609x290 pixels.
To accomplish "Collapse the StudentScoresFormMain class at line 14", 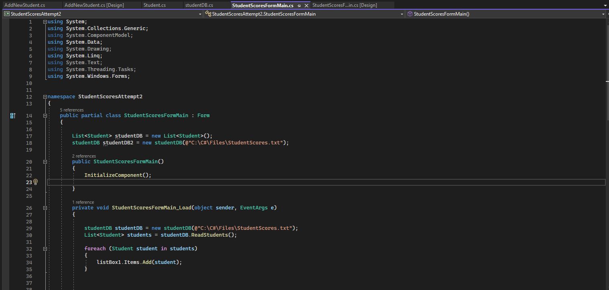I will click(x=45, y=116).
